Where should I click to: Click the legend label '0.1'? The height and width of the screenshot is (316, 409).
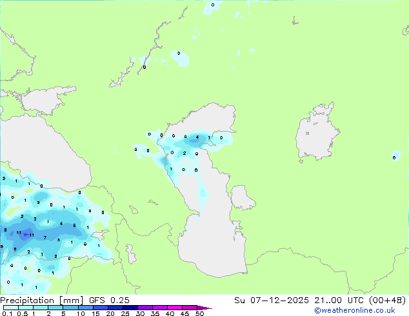[x=7, y=313]
